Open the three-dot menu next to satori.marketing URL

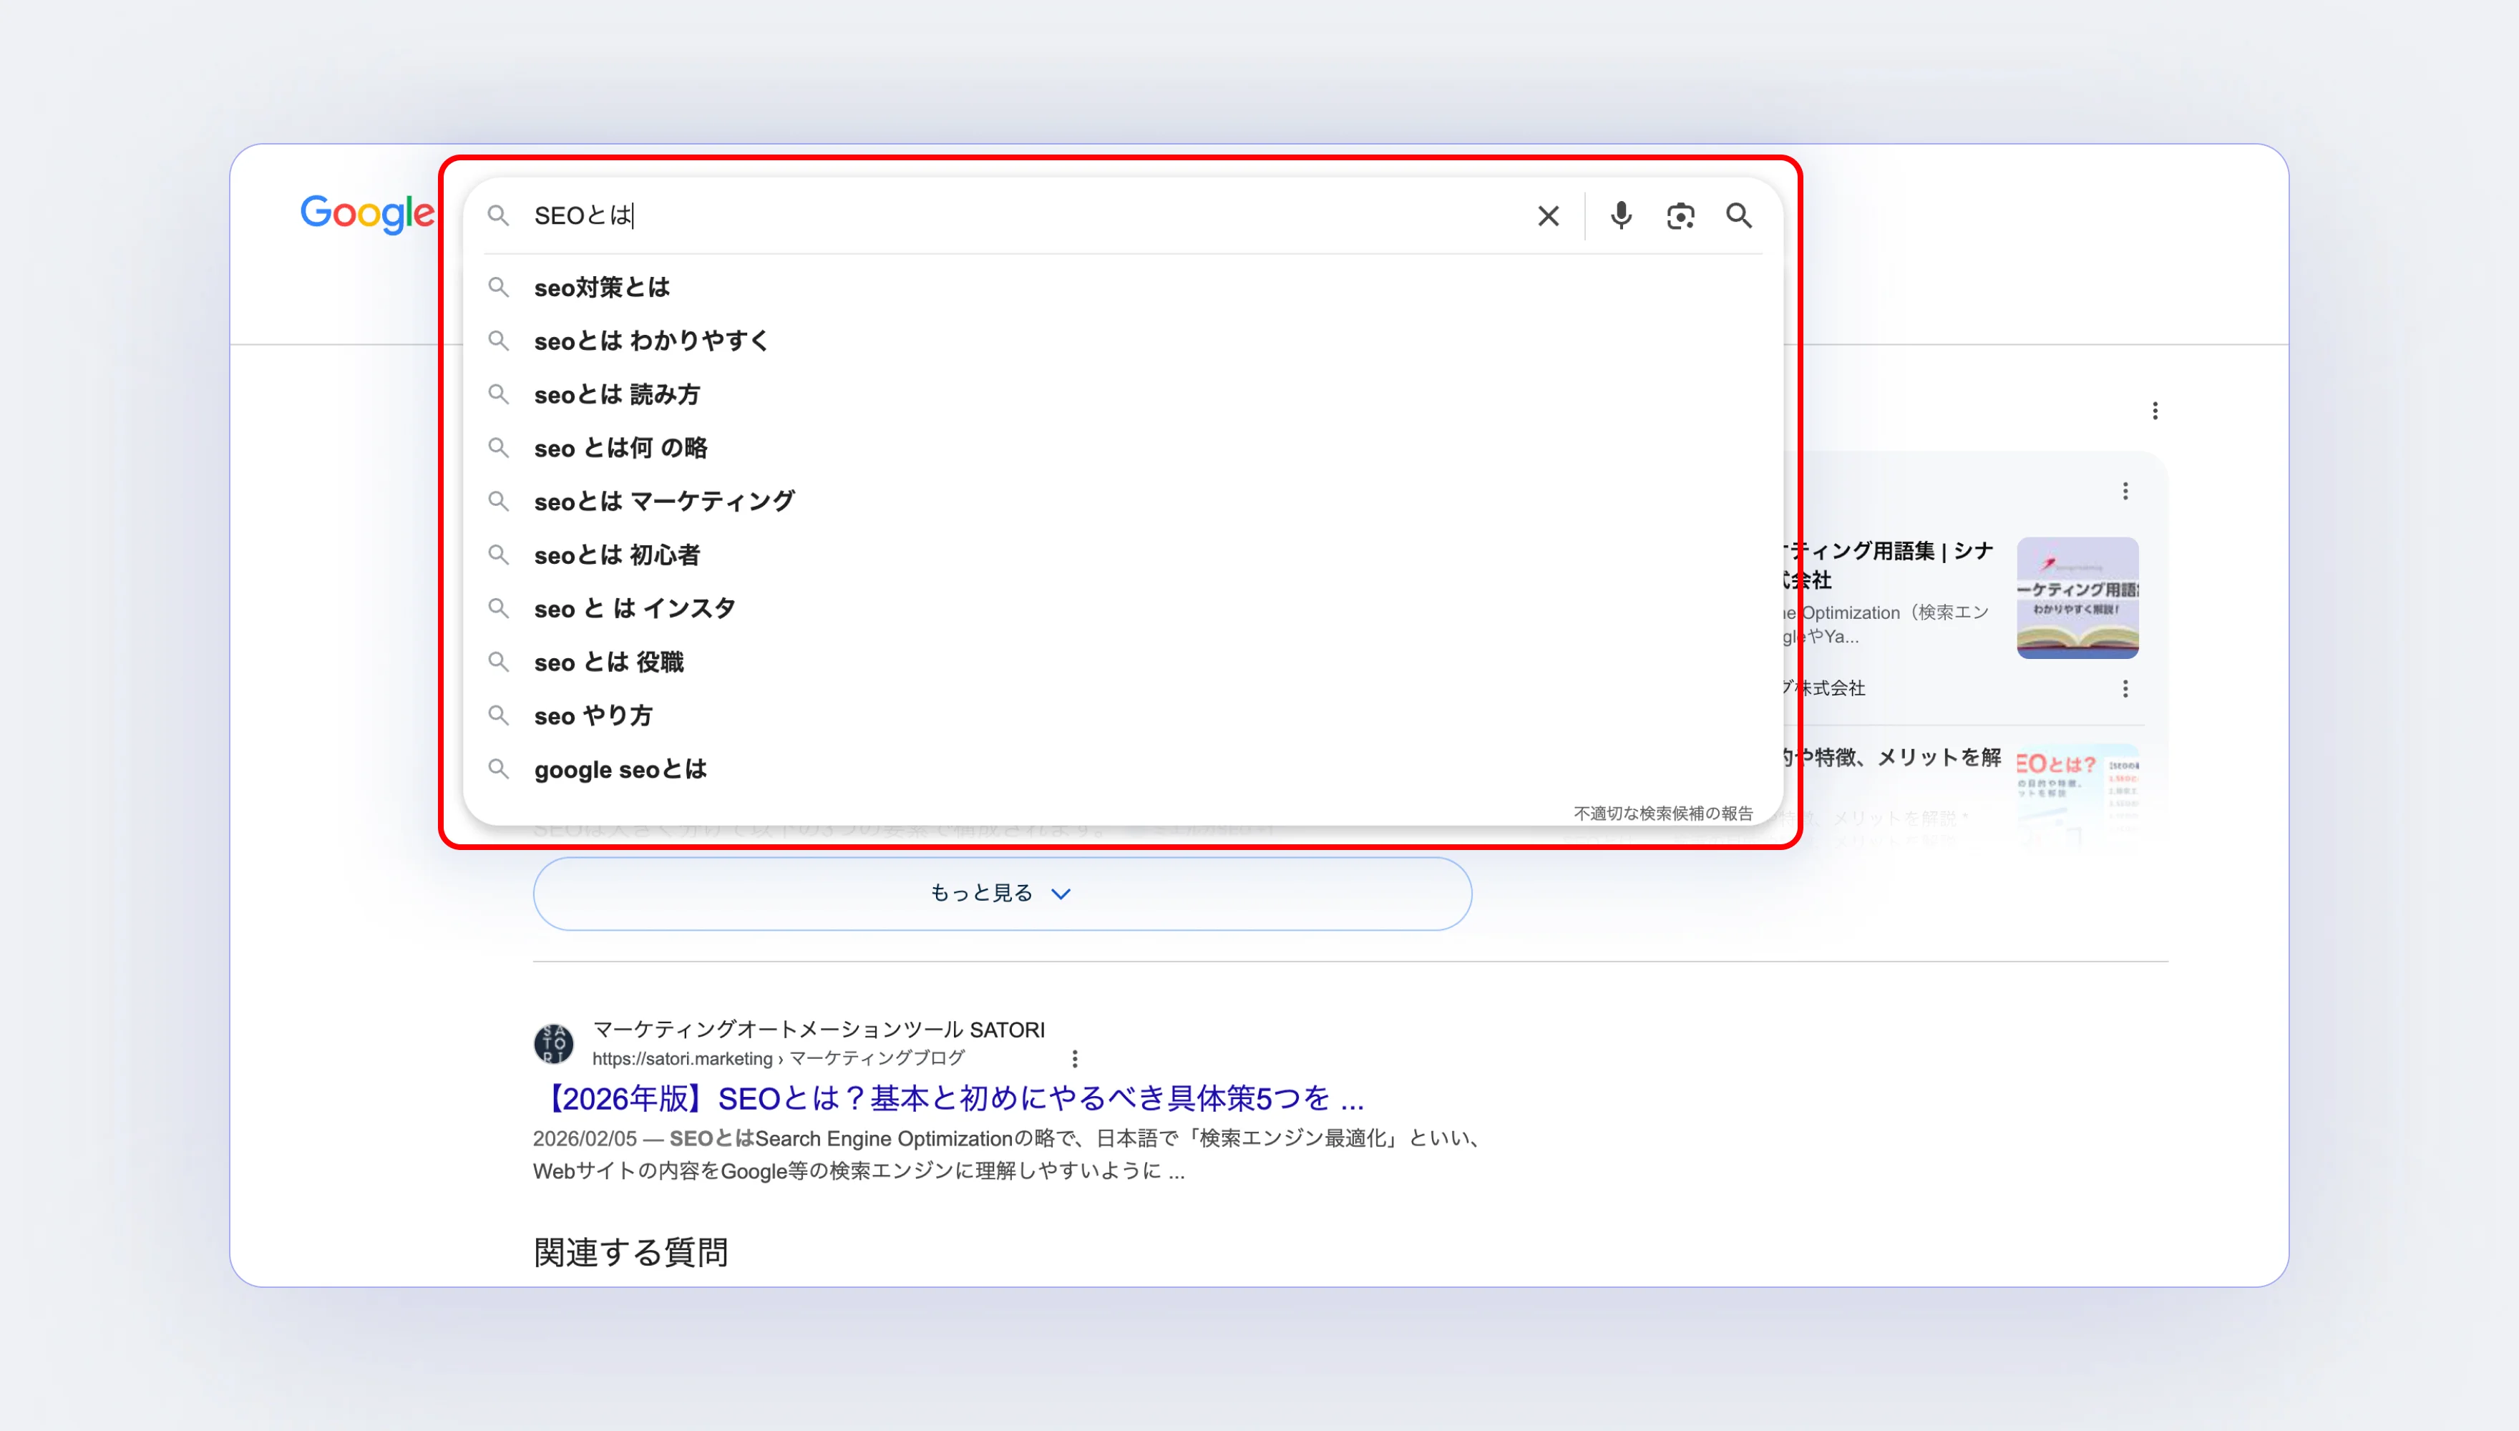(1074, 1058)
